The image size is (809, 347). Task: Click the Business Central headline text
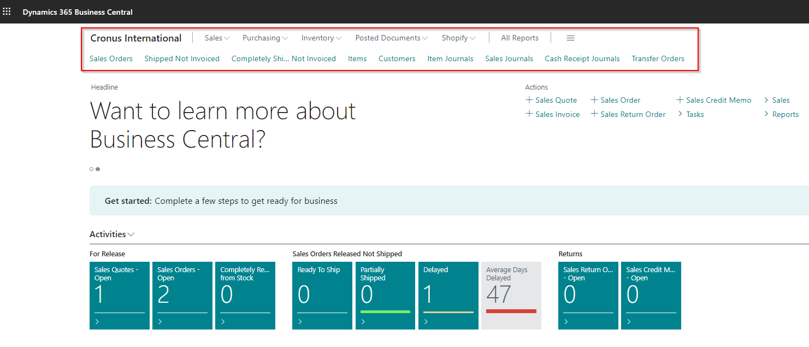[x=223, y=125]
